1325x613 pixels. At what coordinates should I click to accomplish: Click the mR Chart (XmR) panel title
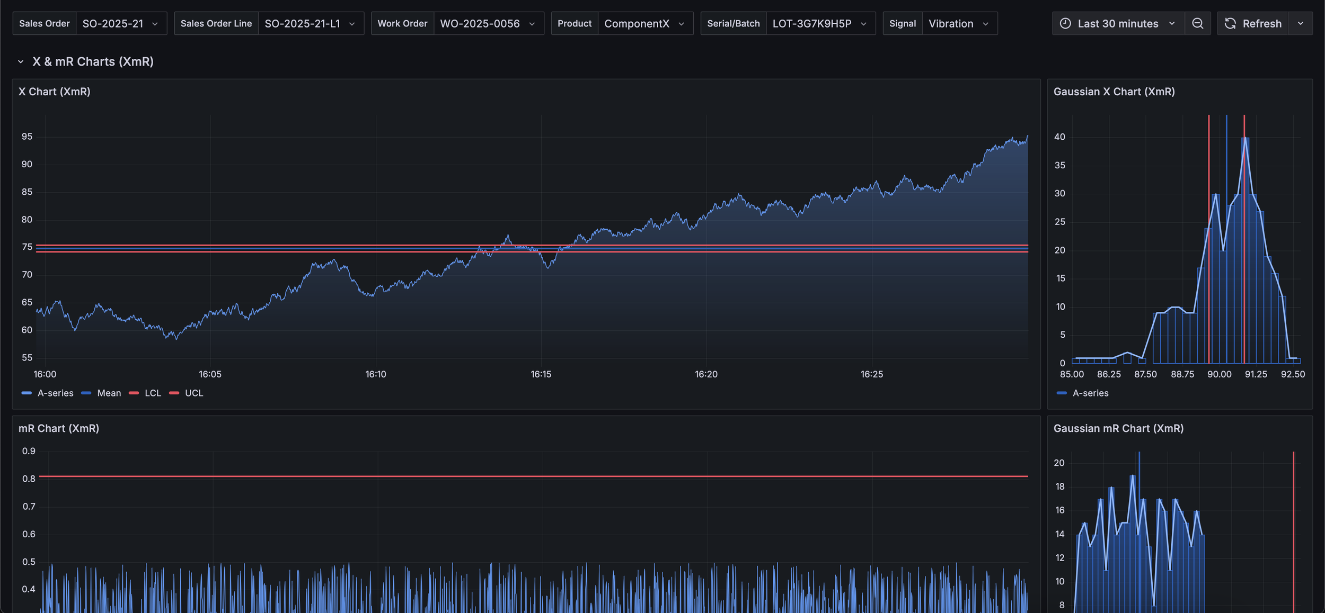pos(59,428)
